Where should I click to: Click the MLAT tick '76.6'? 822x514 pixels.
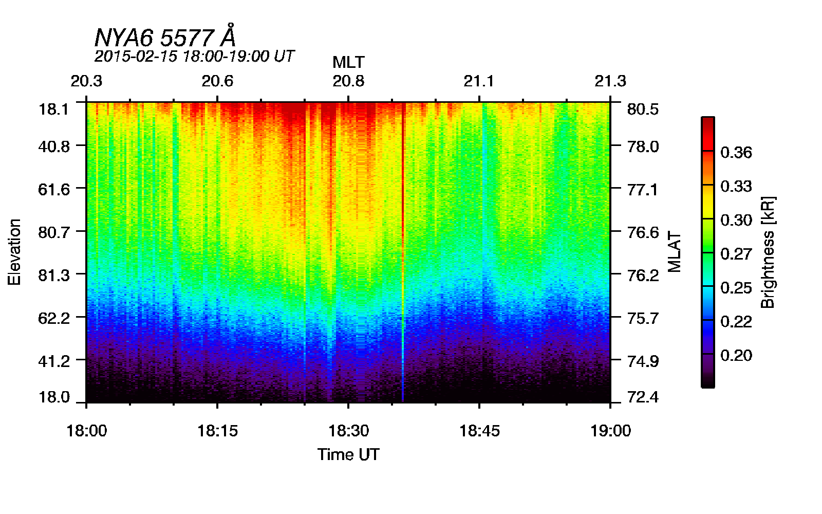(643, 232)
